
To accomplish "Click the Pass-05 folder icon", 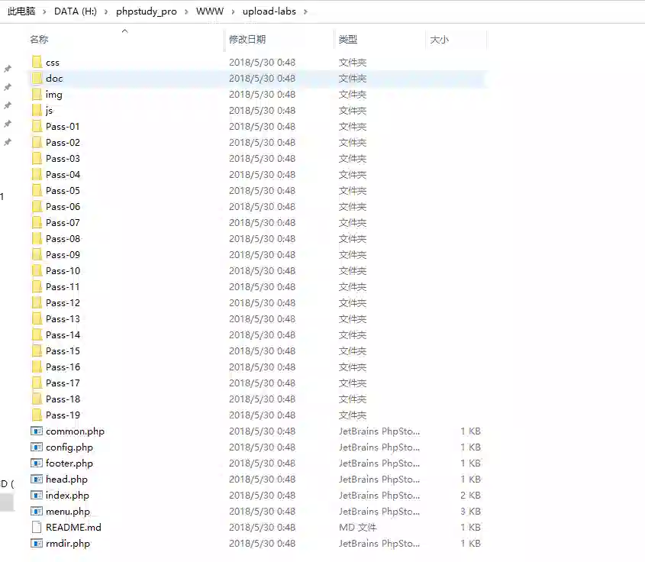I will [37, 190].
